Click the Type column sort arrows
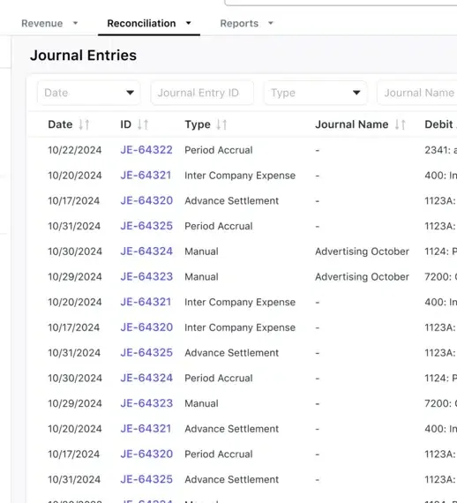The width and height of the screenshot is (457, 503). click(221, 124)
